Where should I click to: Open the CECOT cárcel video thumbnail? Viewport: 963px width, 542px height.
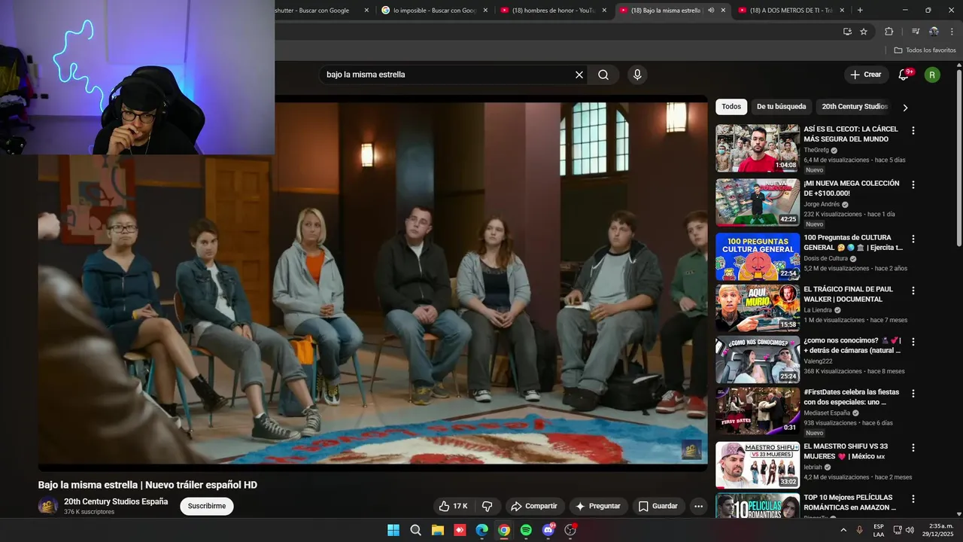(x=758, y=148)
